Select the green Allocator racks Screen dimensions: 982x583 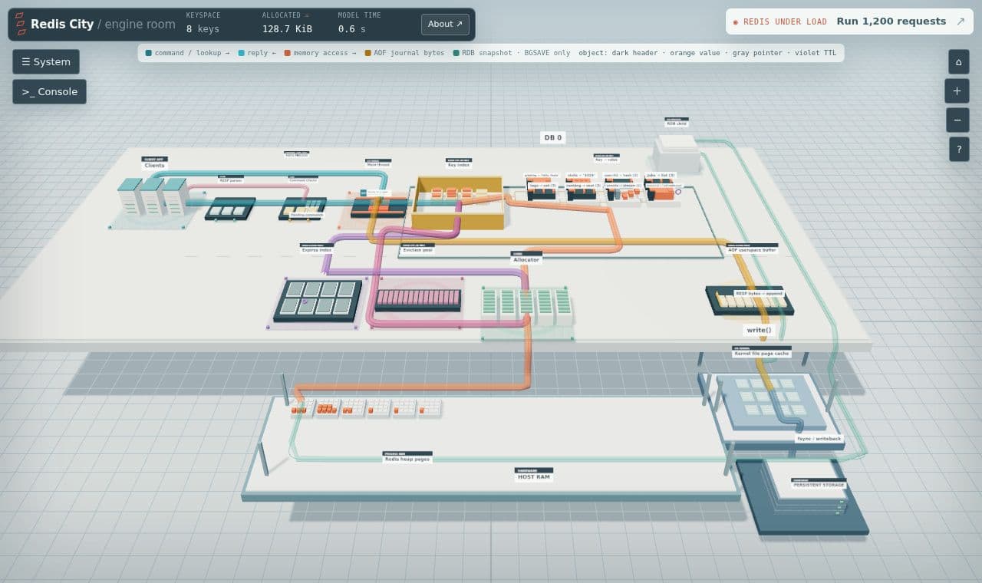526,305
